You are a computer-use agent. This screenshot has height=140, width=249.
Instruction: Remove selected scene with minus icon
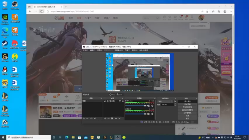point(87,118)
